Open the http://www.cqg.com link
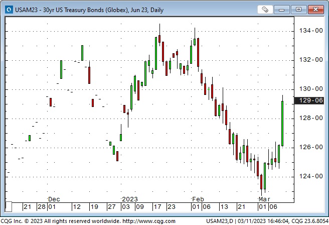Screen dimensions: 329x225 149,221
